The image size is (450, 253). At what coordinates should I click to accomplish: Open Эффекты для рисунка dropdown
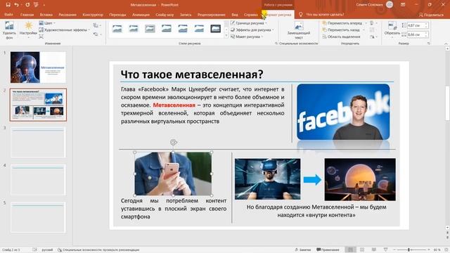tap(252, 30)
